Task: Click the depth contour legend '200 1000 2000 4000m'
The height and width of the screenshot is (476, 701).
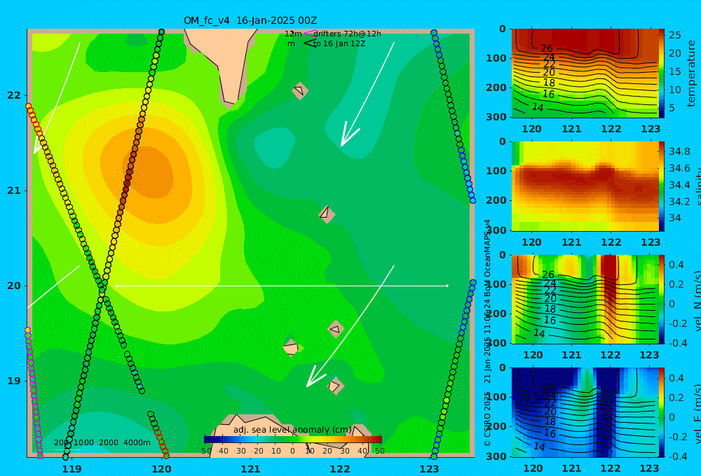Action: pyautogui.click(x=102, y=442)
